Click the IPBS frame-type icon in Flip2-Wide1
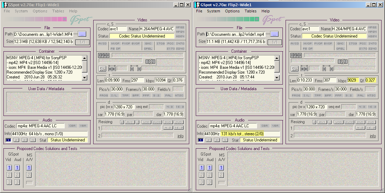Image resolution: width=385 pixels, height=193 pixels. click(x=296, y=55)
